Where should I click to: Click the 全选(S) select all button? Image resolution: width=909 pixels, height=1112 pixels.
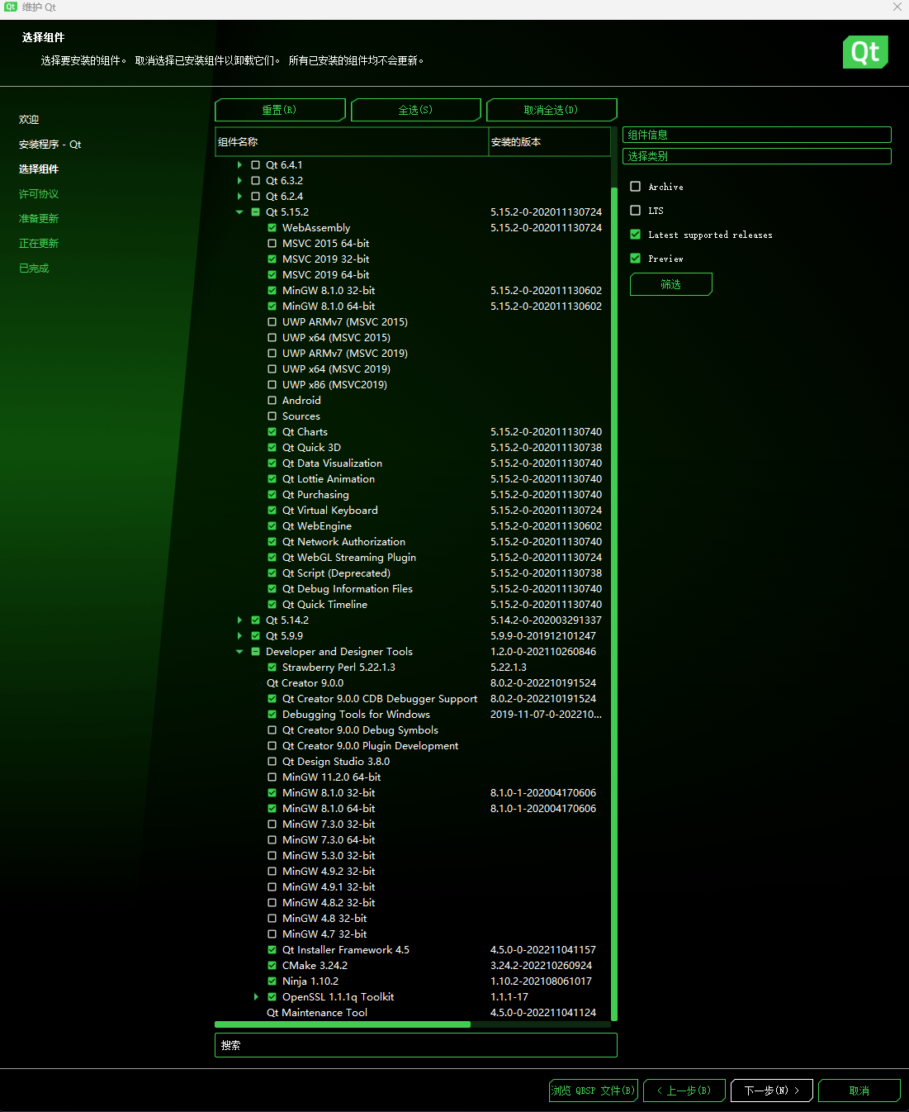(415, 110)
